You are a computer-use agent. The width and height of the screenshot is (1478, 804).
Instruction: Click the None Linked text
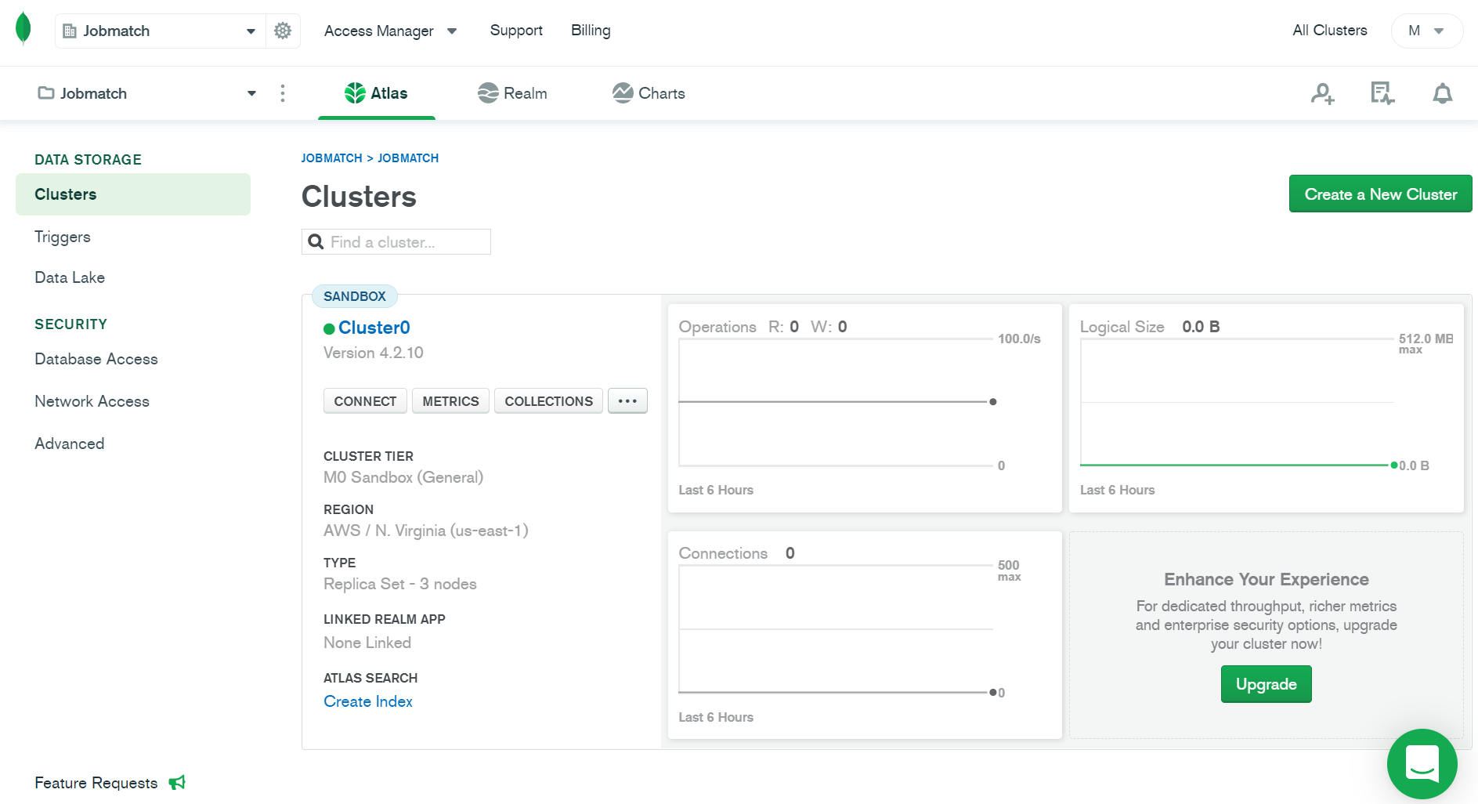click(367, 643)
